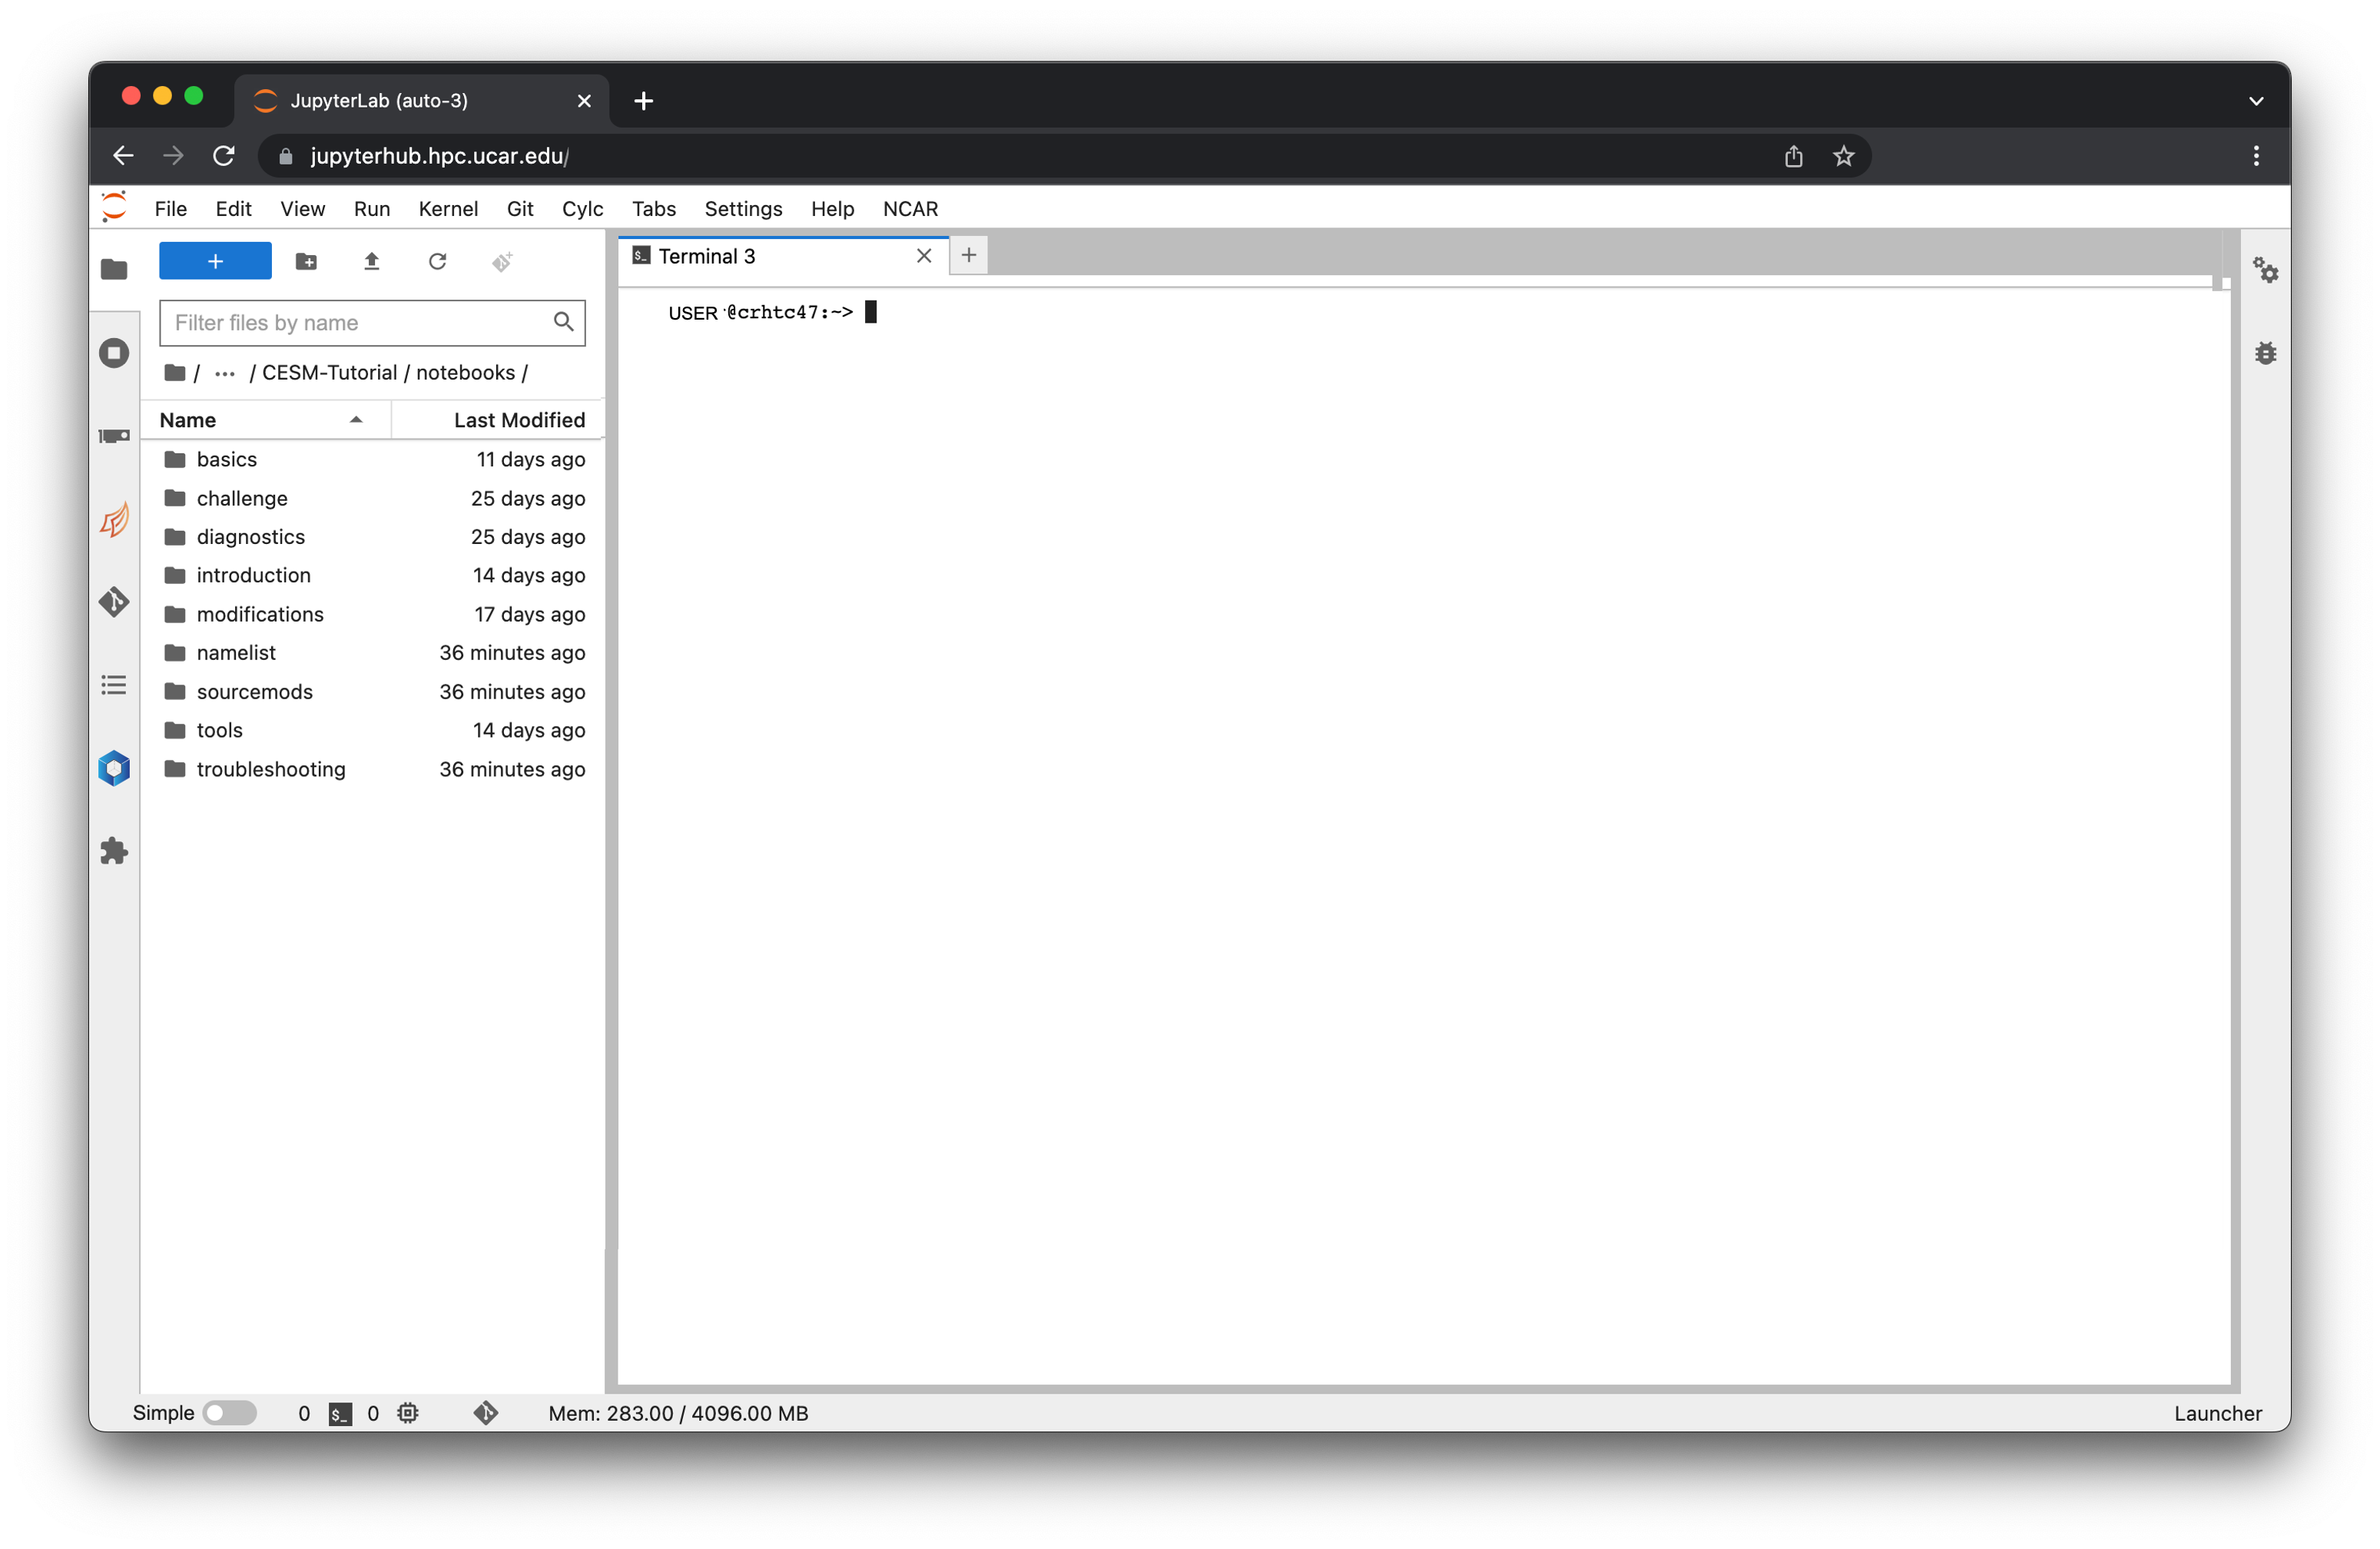Image resolution: width=2380 pixels, height=1549 pixels.
Task: Click the JupyterLab logo icon
Action: [114, 207]
